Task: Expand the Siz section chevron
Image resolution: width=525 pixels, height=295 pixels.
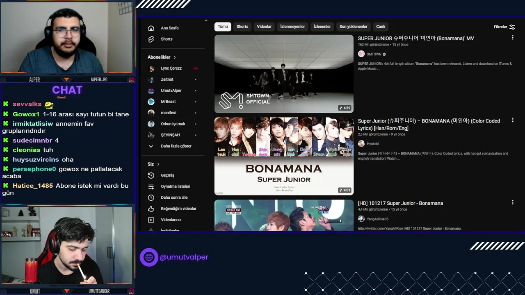Action: coord(158,164)
